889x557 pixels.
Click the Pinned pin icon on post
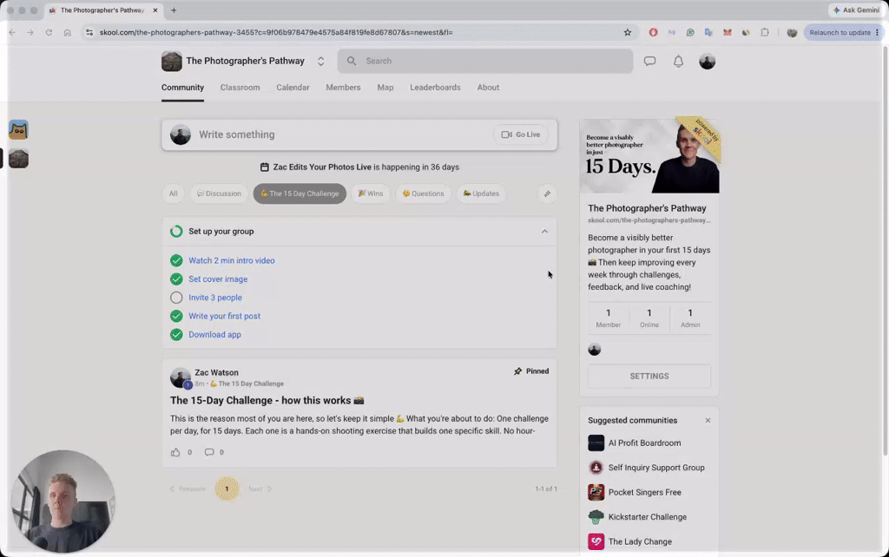click(517, 371)
